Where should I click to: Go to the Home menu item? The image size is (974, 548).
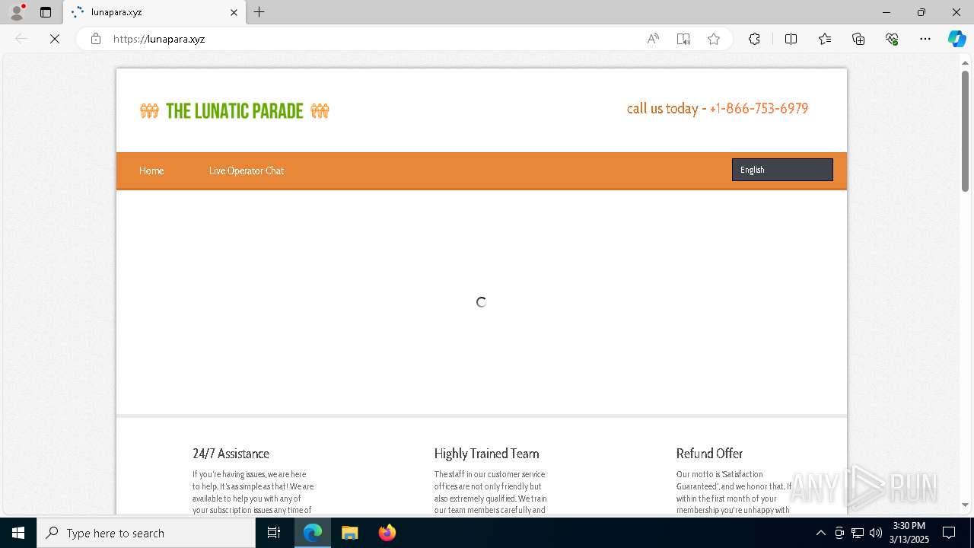[x=151, y=170]
